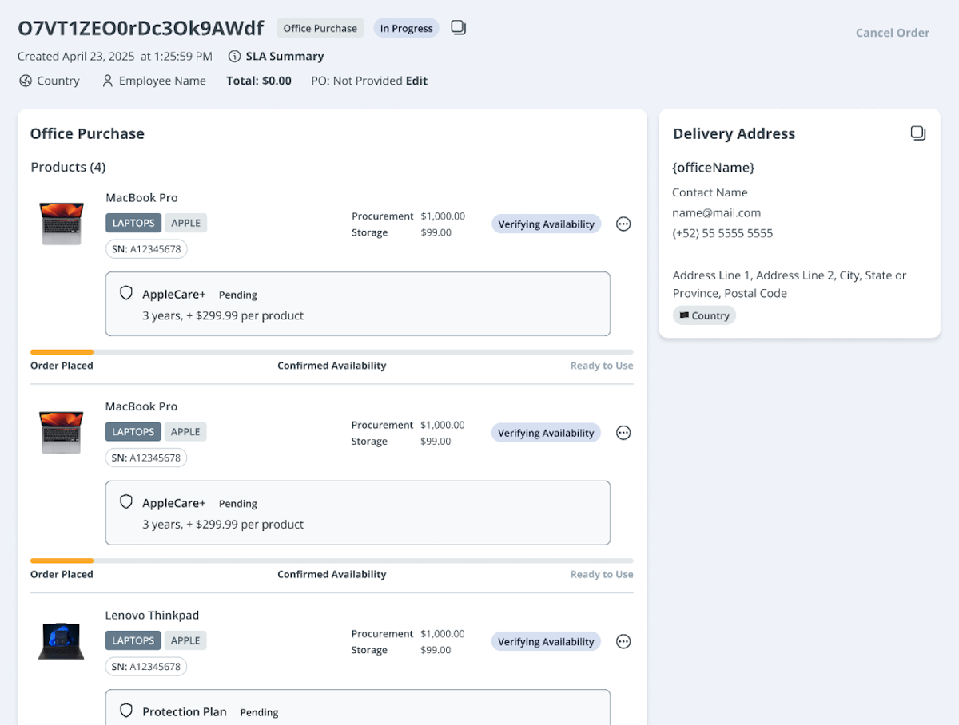Open more options for first MacBook Pro
This screenshot has height=725, width=959.
[623, 224]
